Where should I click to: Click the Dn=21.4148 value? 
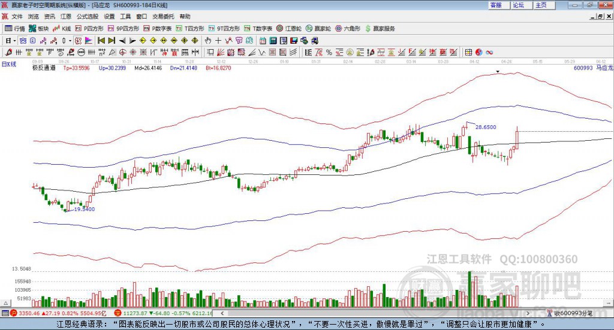coord(183,68)
